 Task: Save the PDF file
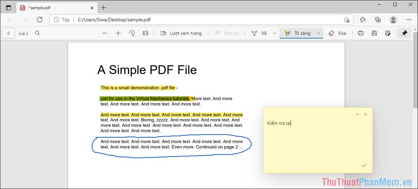[x=374, y=33]
